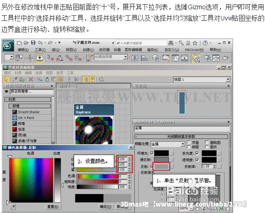Select the arrow Select tool in Slate editor
The width and height of the screenshot is (265, 213).
click(6, 79)
